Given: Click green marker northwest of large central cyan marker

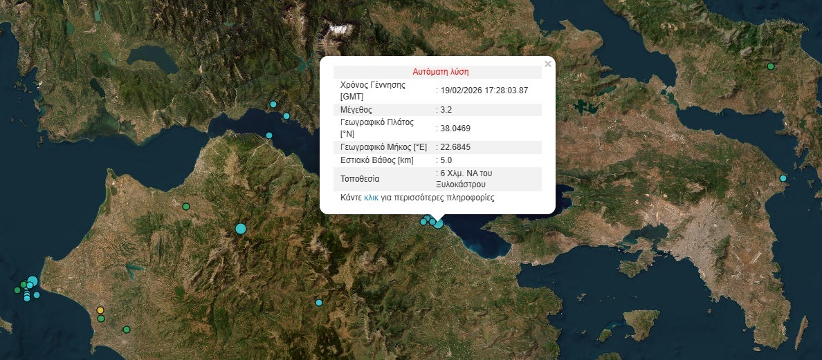Looking at the screenshot, I should [x=185, y=206].
